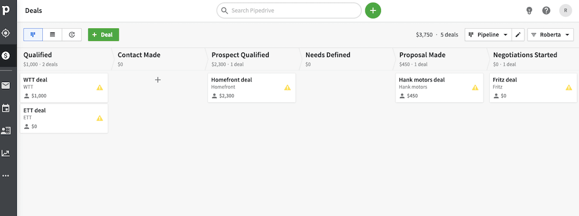The width and height of the screenshot is (579, 216).
Task: Switch to list view
Action: coord(53,35)
